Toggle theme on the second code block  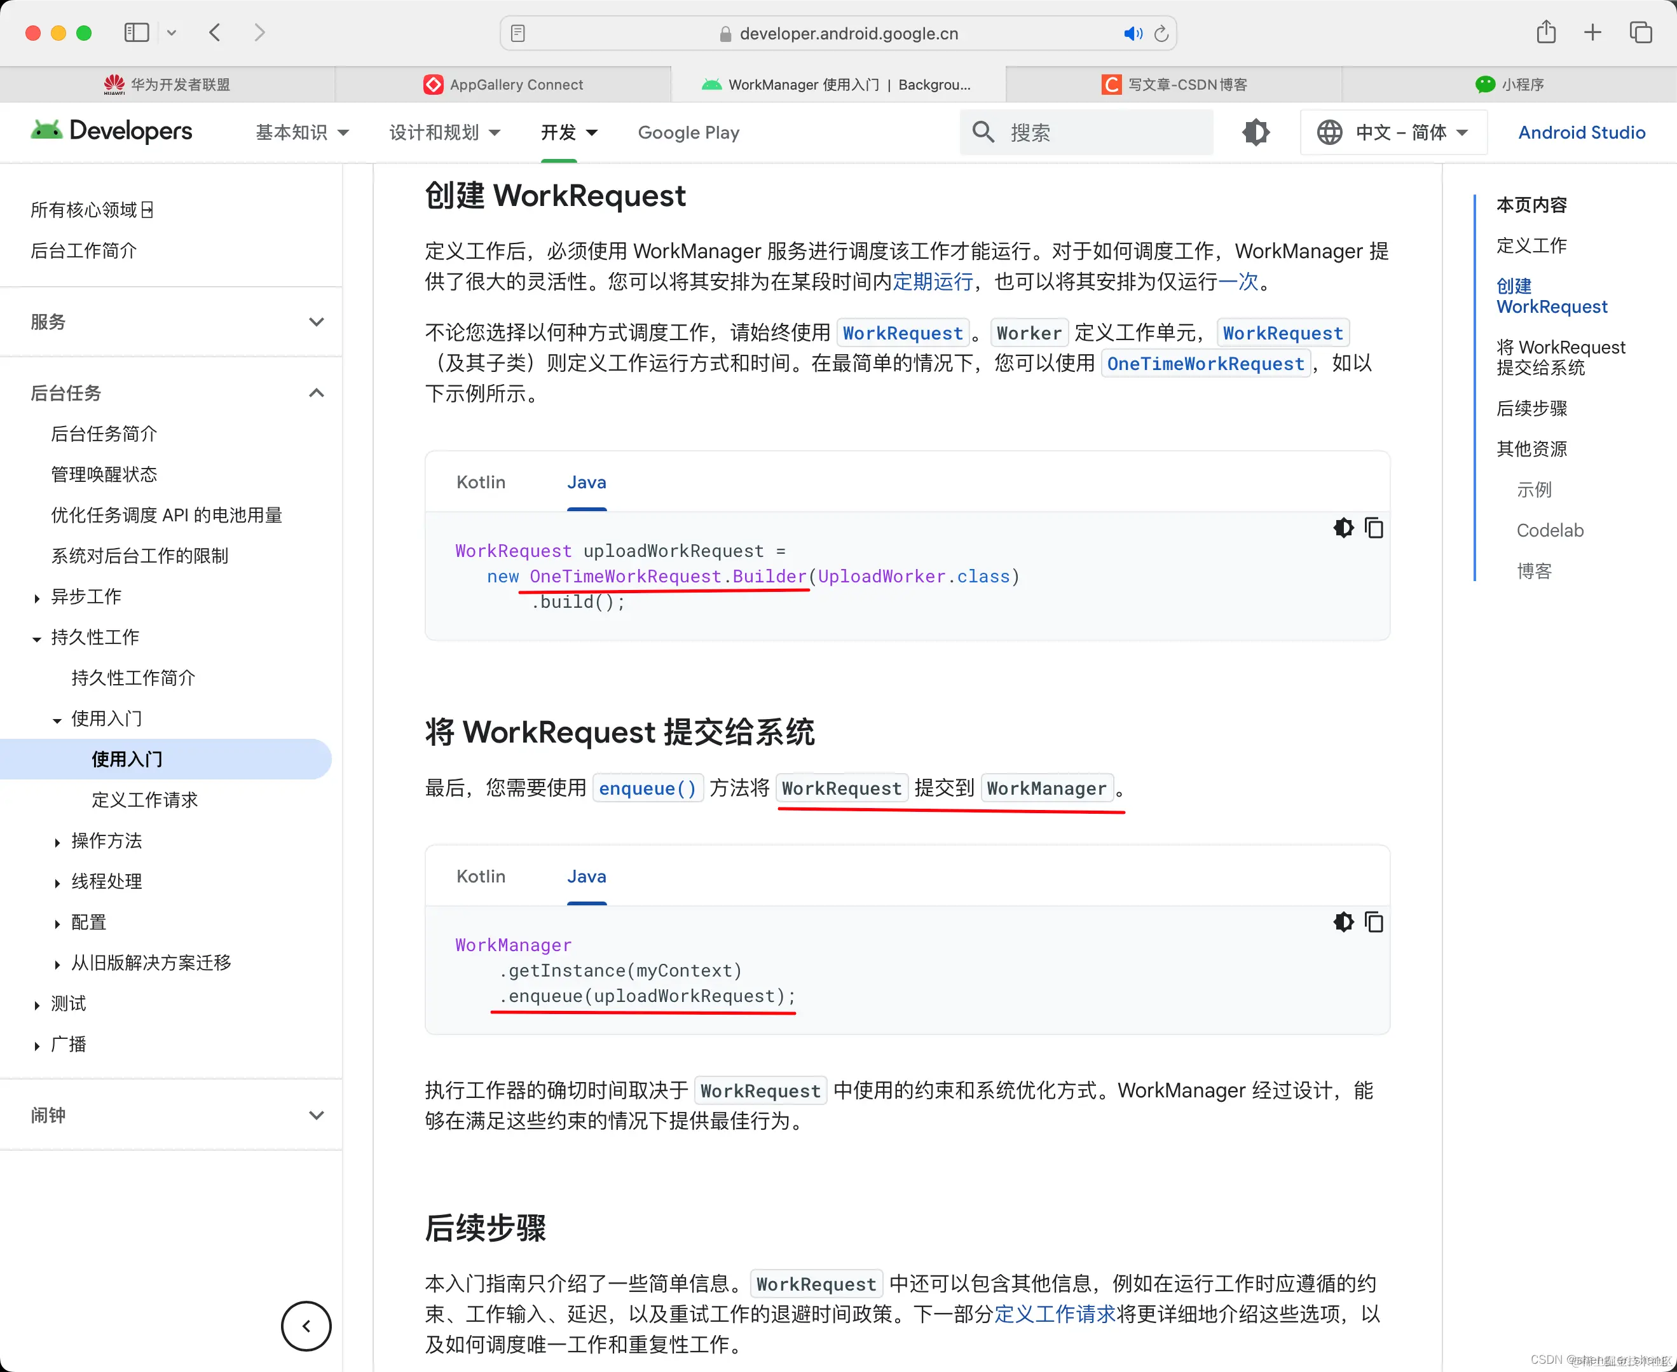tap(1343, 921)
